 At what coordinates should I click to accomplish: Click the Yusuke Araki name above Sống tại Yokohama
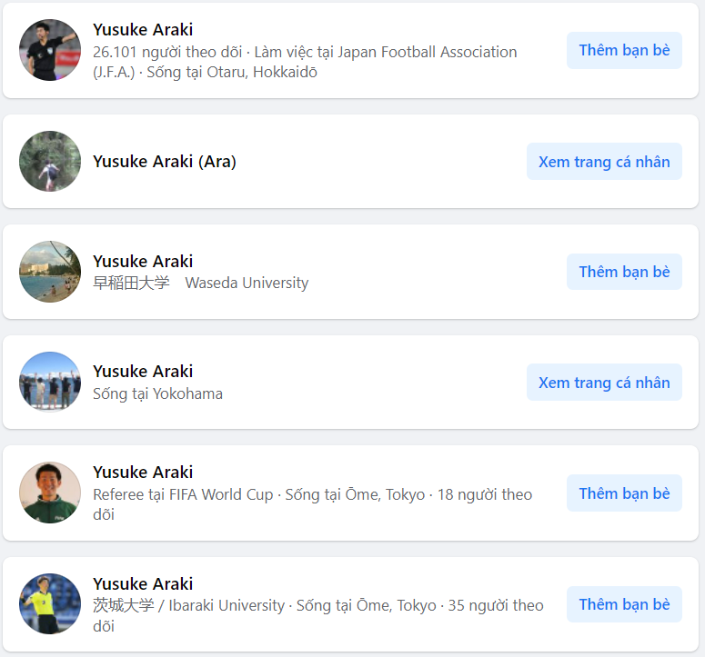click(x=143, y=372)
